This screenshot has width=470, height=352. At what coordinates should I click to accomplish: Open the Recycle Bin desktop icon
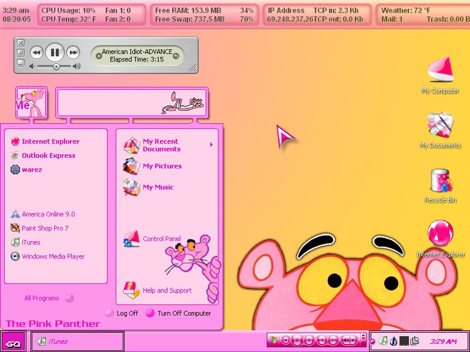[x=440, y=186]
